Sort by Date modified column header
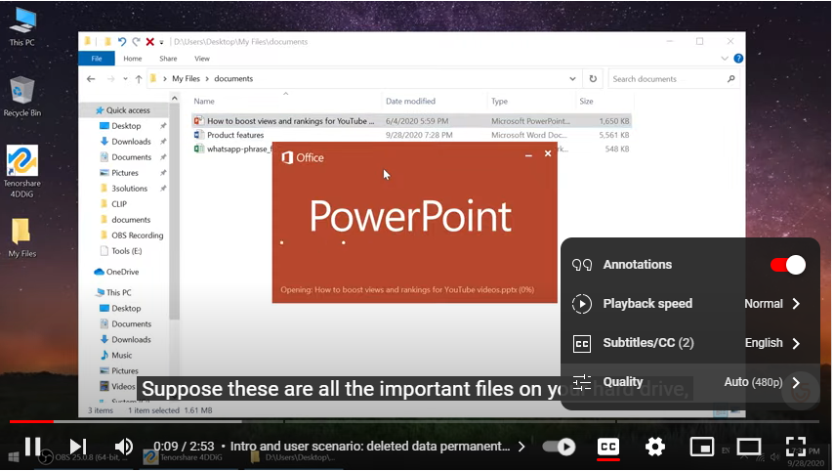This screenshot has height=471, width=834. coord(410,101)
